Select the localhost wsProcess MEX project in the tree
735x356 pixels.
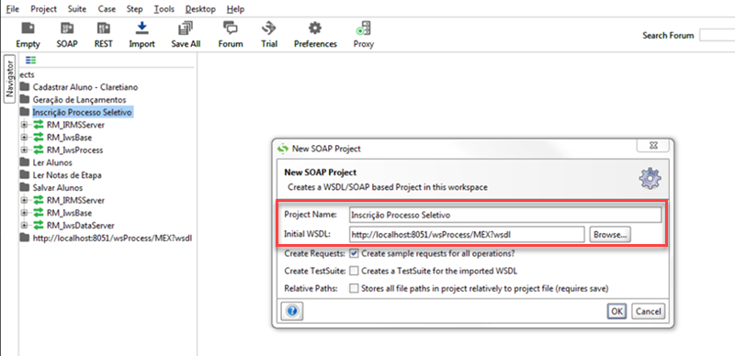[x=112, y=238]
